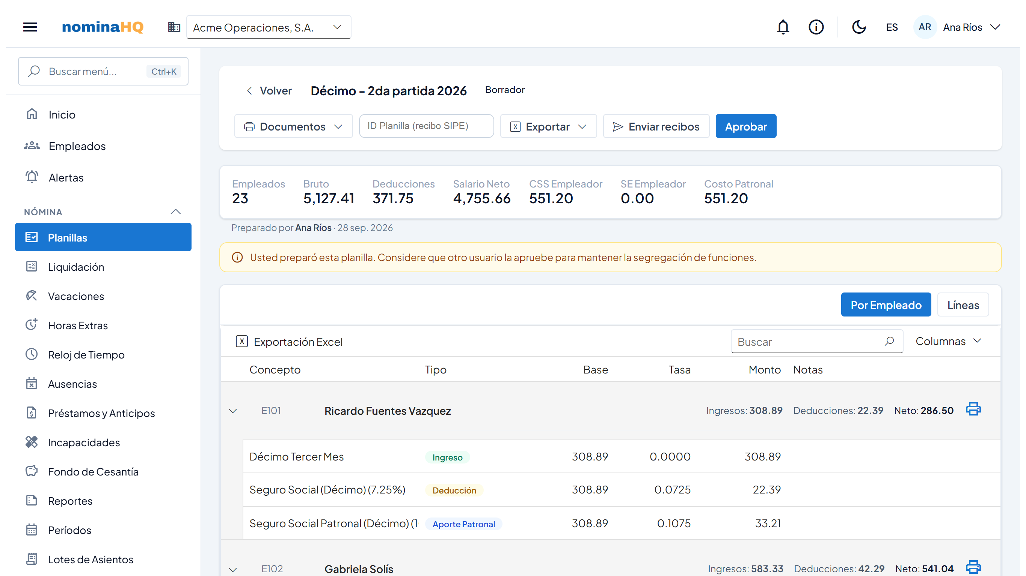Click the Períodos calendar icon
The height and width of the screenshot is (576, 1026).
point(32,530)
